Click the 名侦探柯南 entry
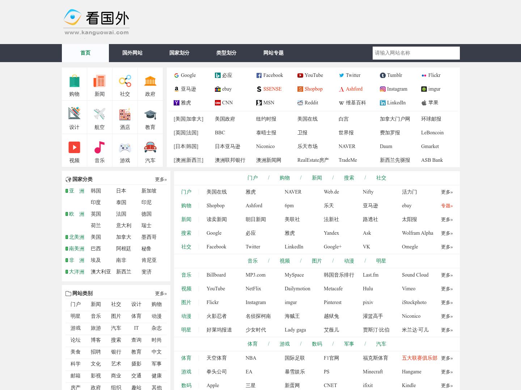521x390 pixels. pyautogui.click(x=258, y=316)
